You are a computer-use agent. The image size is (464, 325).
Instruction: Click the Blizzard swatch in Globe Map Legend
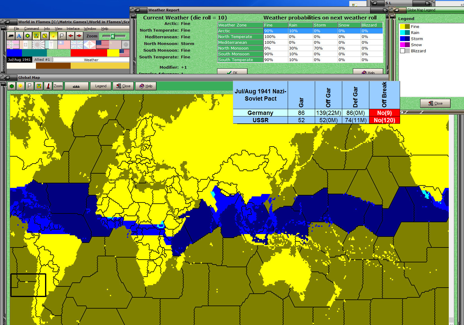click(405, 51)
